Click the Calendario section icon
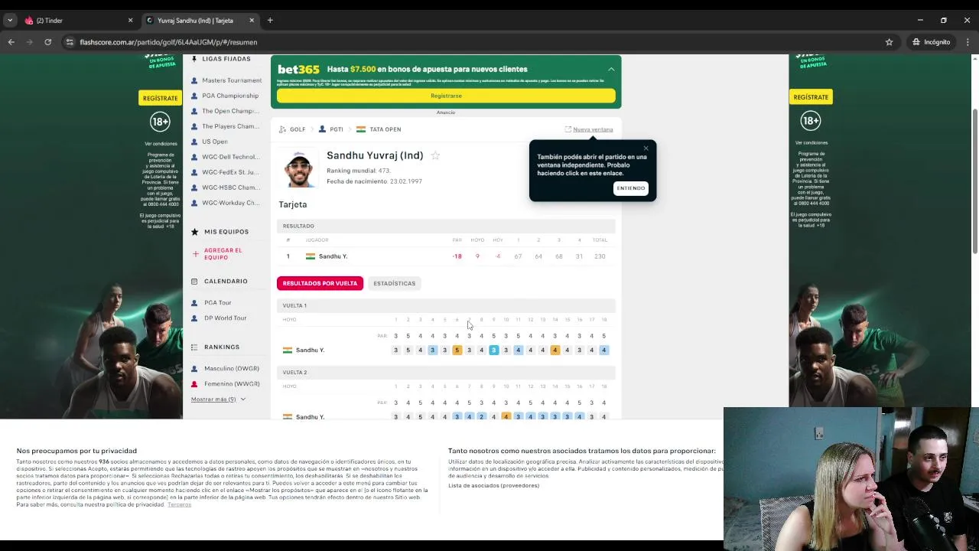 pos(195,282)
